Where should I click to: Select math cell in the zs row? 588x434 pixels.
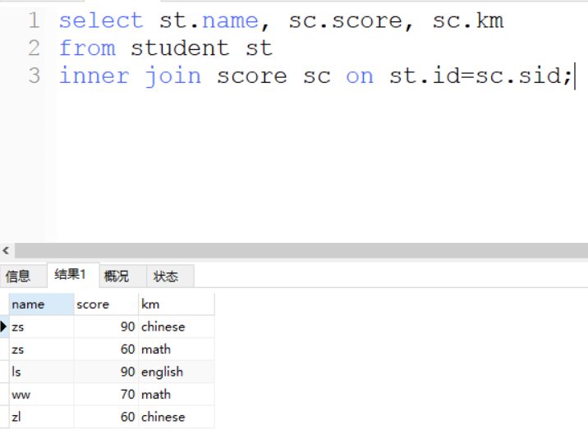point(177,349)
